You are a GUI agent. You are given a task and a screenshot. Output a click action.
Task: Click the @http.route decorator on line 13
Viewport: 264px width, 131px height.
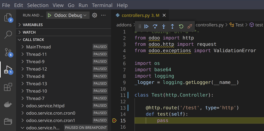[192, 108]
